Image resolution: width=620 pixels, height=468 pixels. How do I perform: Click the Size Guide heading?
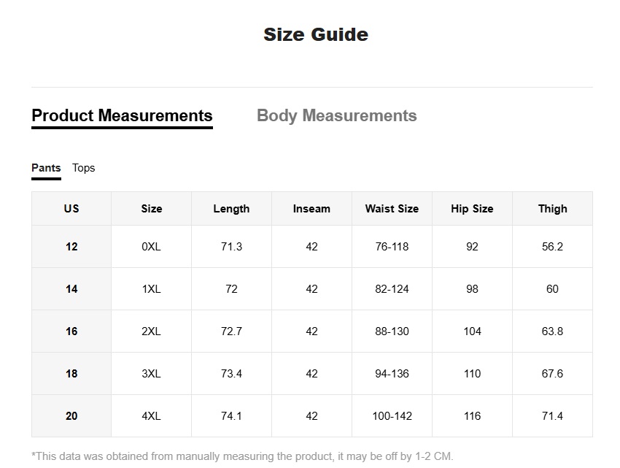316,34
